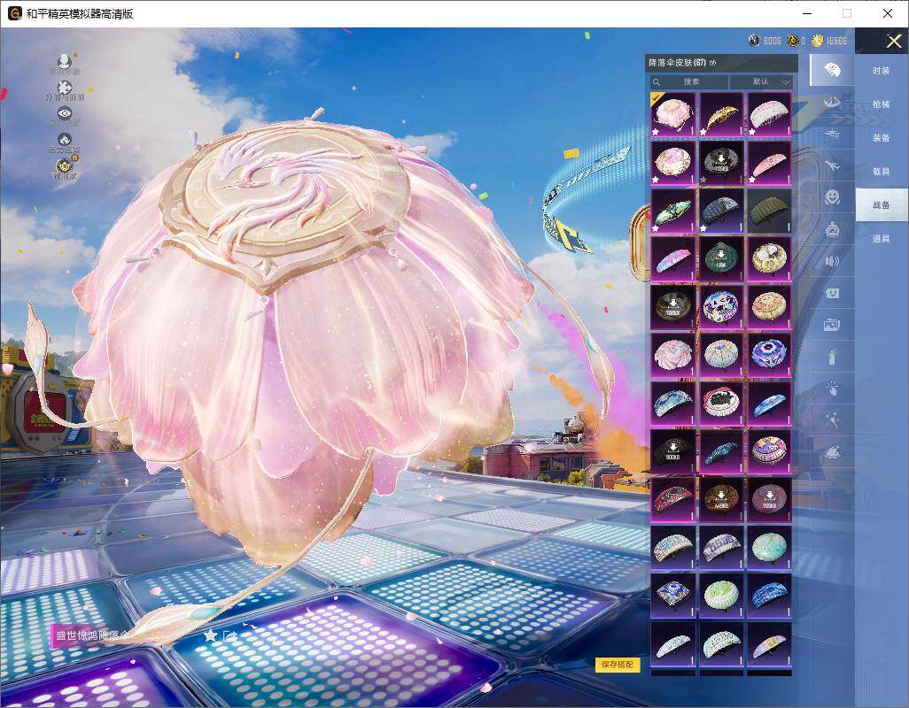The image size is (909, 708).
Task: Click the middle gold ring currency icon
Action: point(792,41)
